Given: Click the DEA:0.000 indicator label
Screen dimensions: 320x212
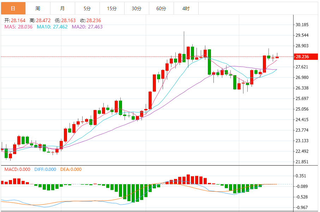Looking at the screenshot, I should click(71, 169).
